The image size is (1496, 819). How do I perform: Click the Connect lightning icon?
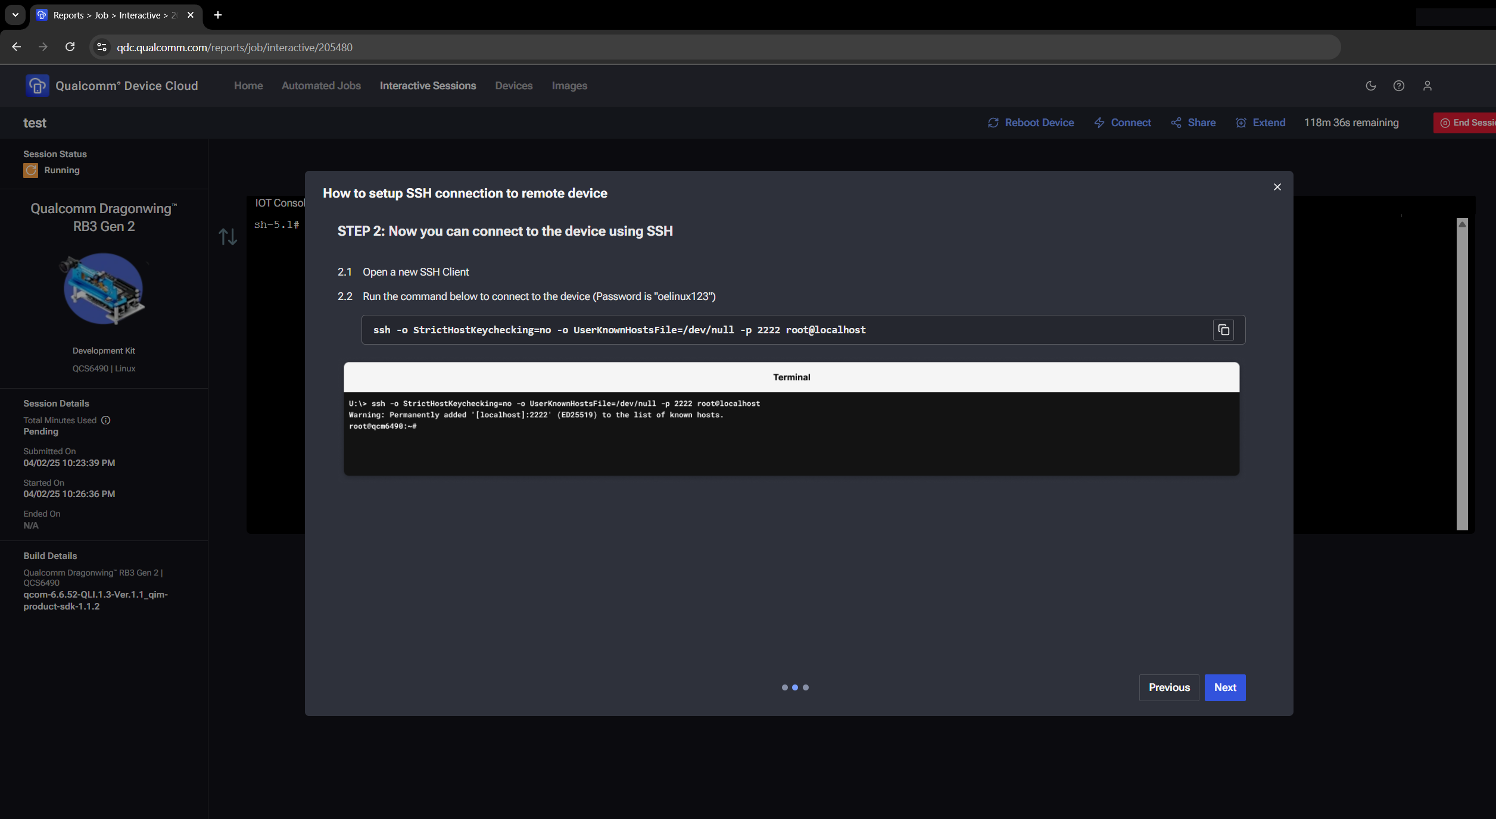tap(1099, 123)
